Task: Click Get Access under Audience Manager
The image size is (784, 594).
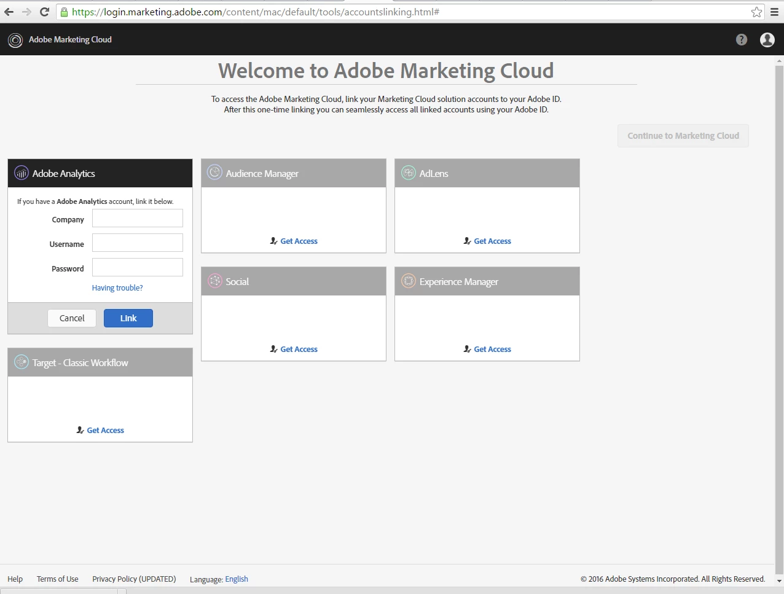Action: click(299, 241)
